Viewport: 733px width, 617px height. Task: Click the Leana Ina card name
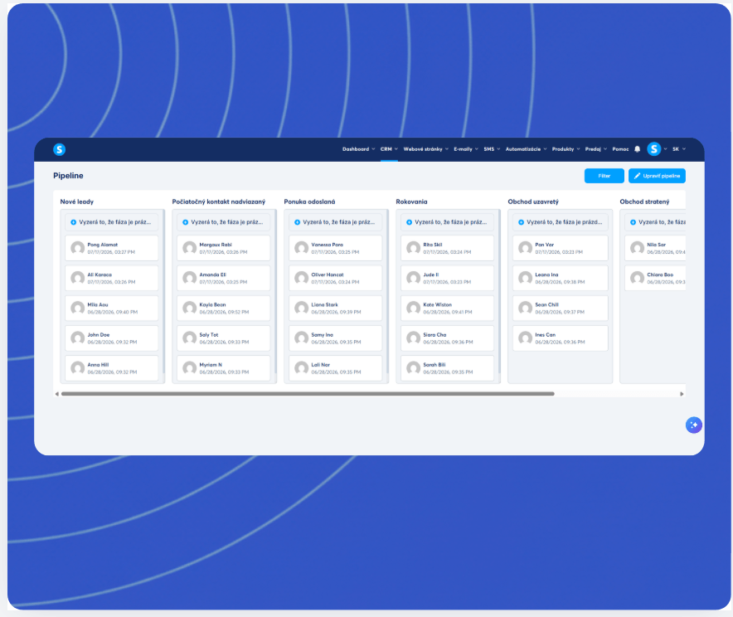point(546,274)
